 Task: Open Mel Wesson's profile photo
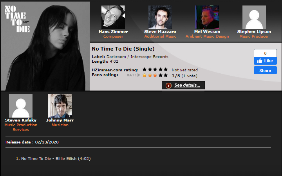pyautogui.click(x=207, y=17)
